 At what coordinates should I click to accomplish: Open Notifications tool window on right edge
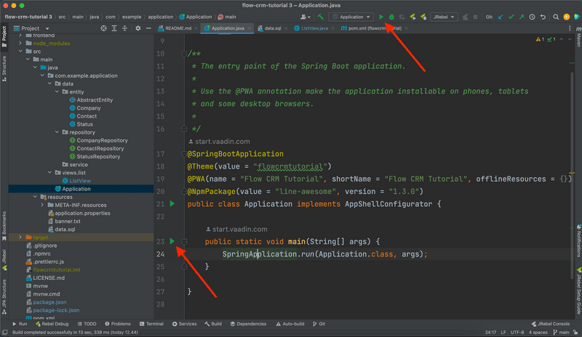[578, 241]
